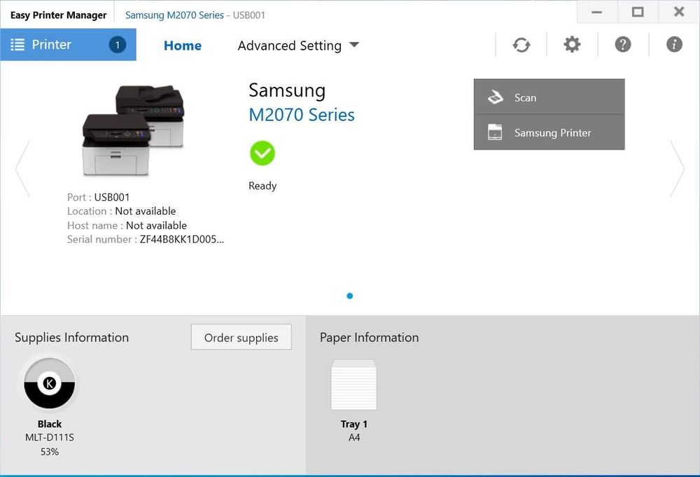Click the Host name : Not available line
The height and width of the screenshot is (477, 700).
pos(127,225)
